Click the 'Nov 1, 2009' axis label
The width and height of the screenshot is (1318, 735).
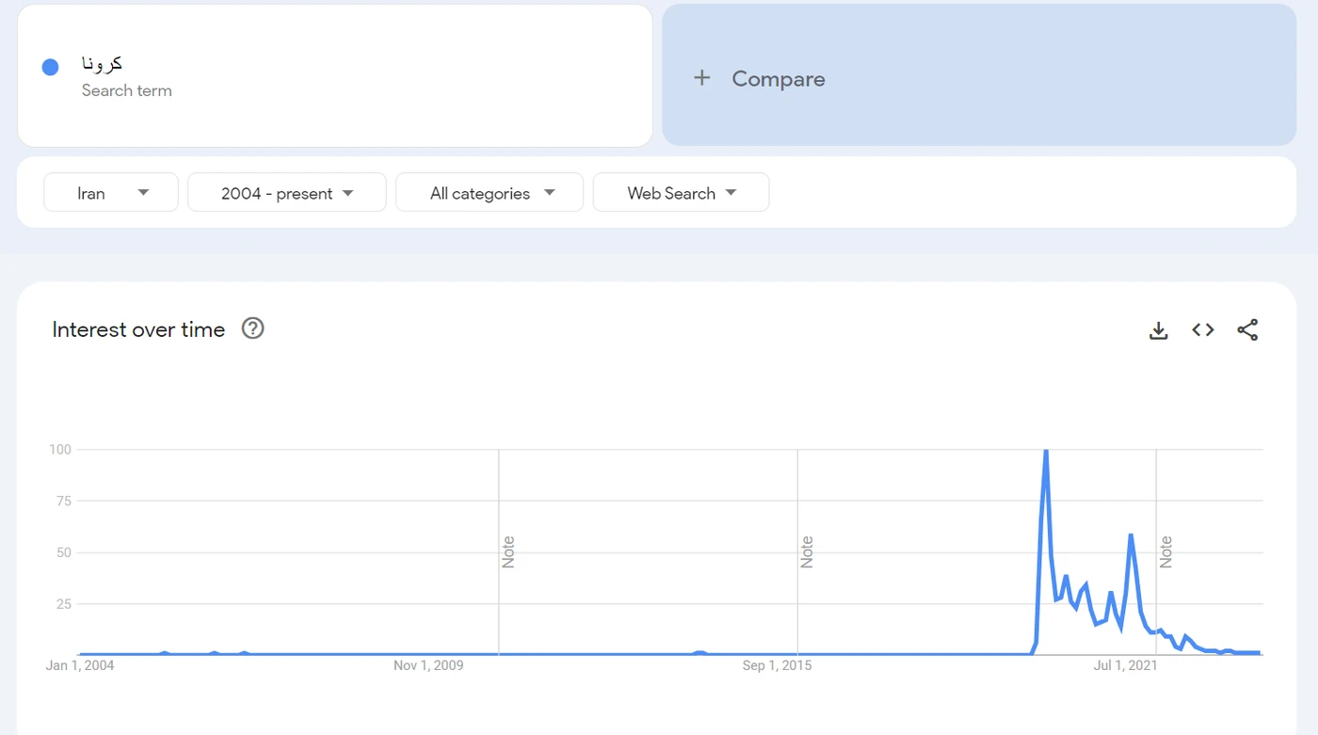click(428, 665)
